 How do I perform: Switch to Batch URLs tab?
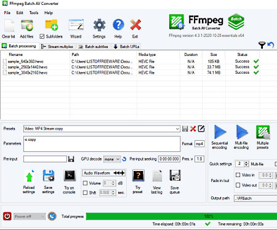pyautogui.click(x=126, y=47)
